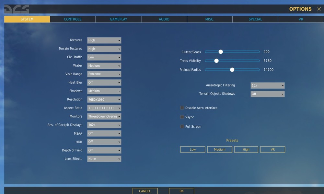The height and width of the screenshot is (194, 324).
Task: Expand the Aspect Ratio dropdown
Action: click(104, 108)
